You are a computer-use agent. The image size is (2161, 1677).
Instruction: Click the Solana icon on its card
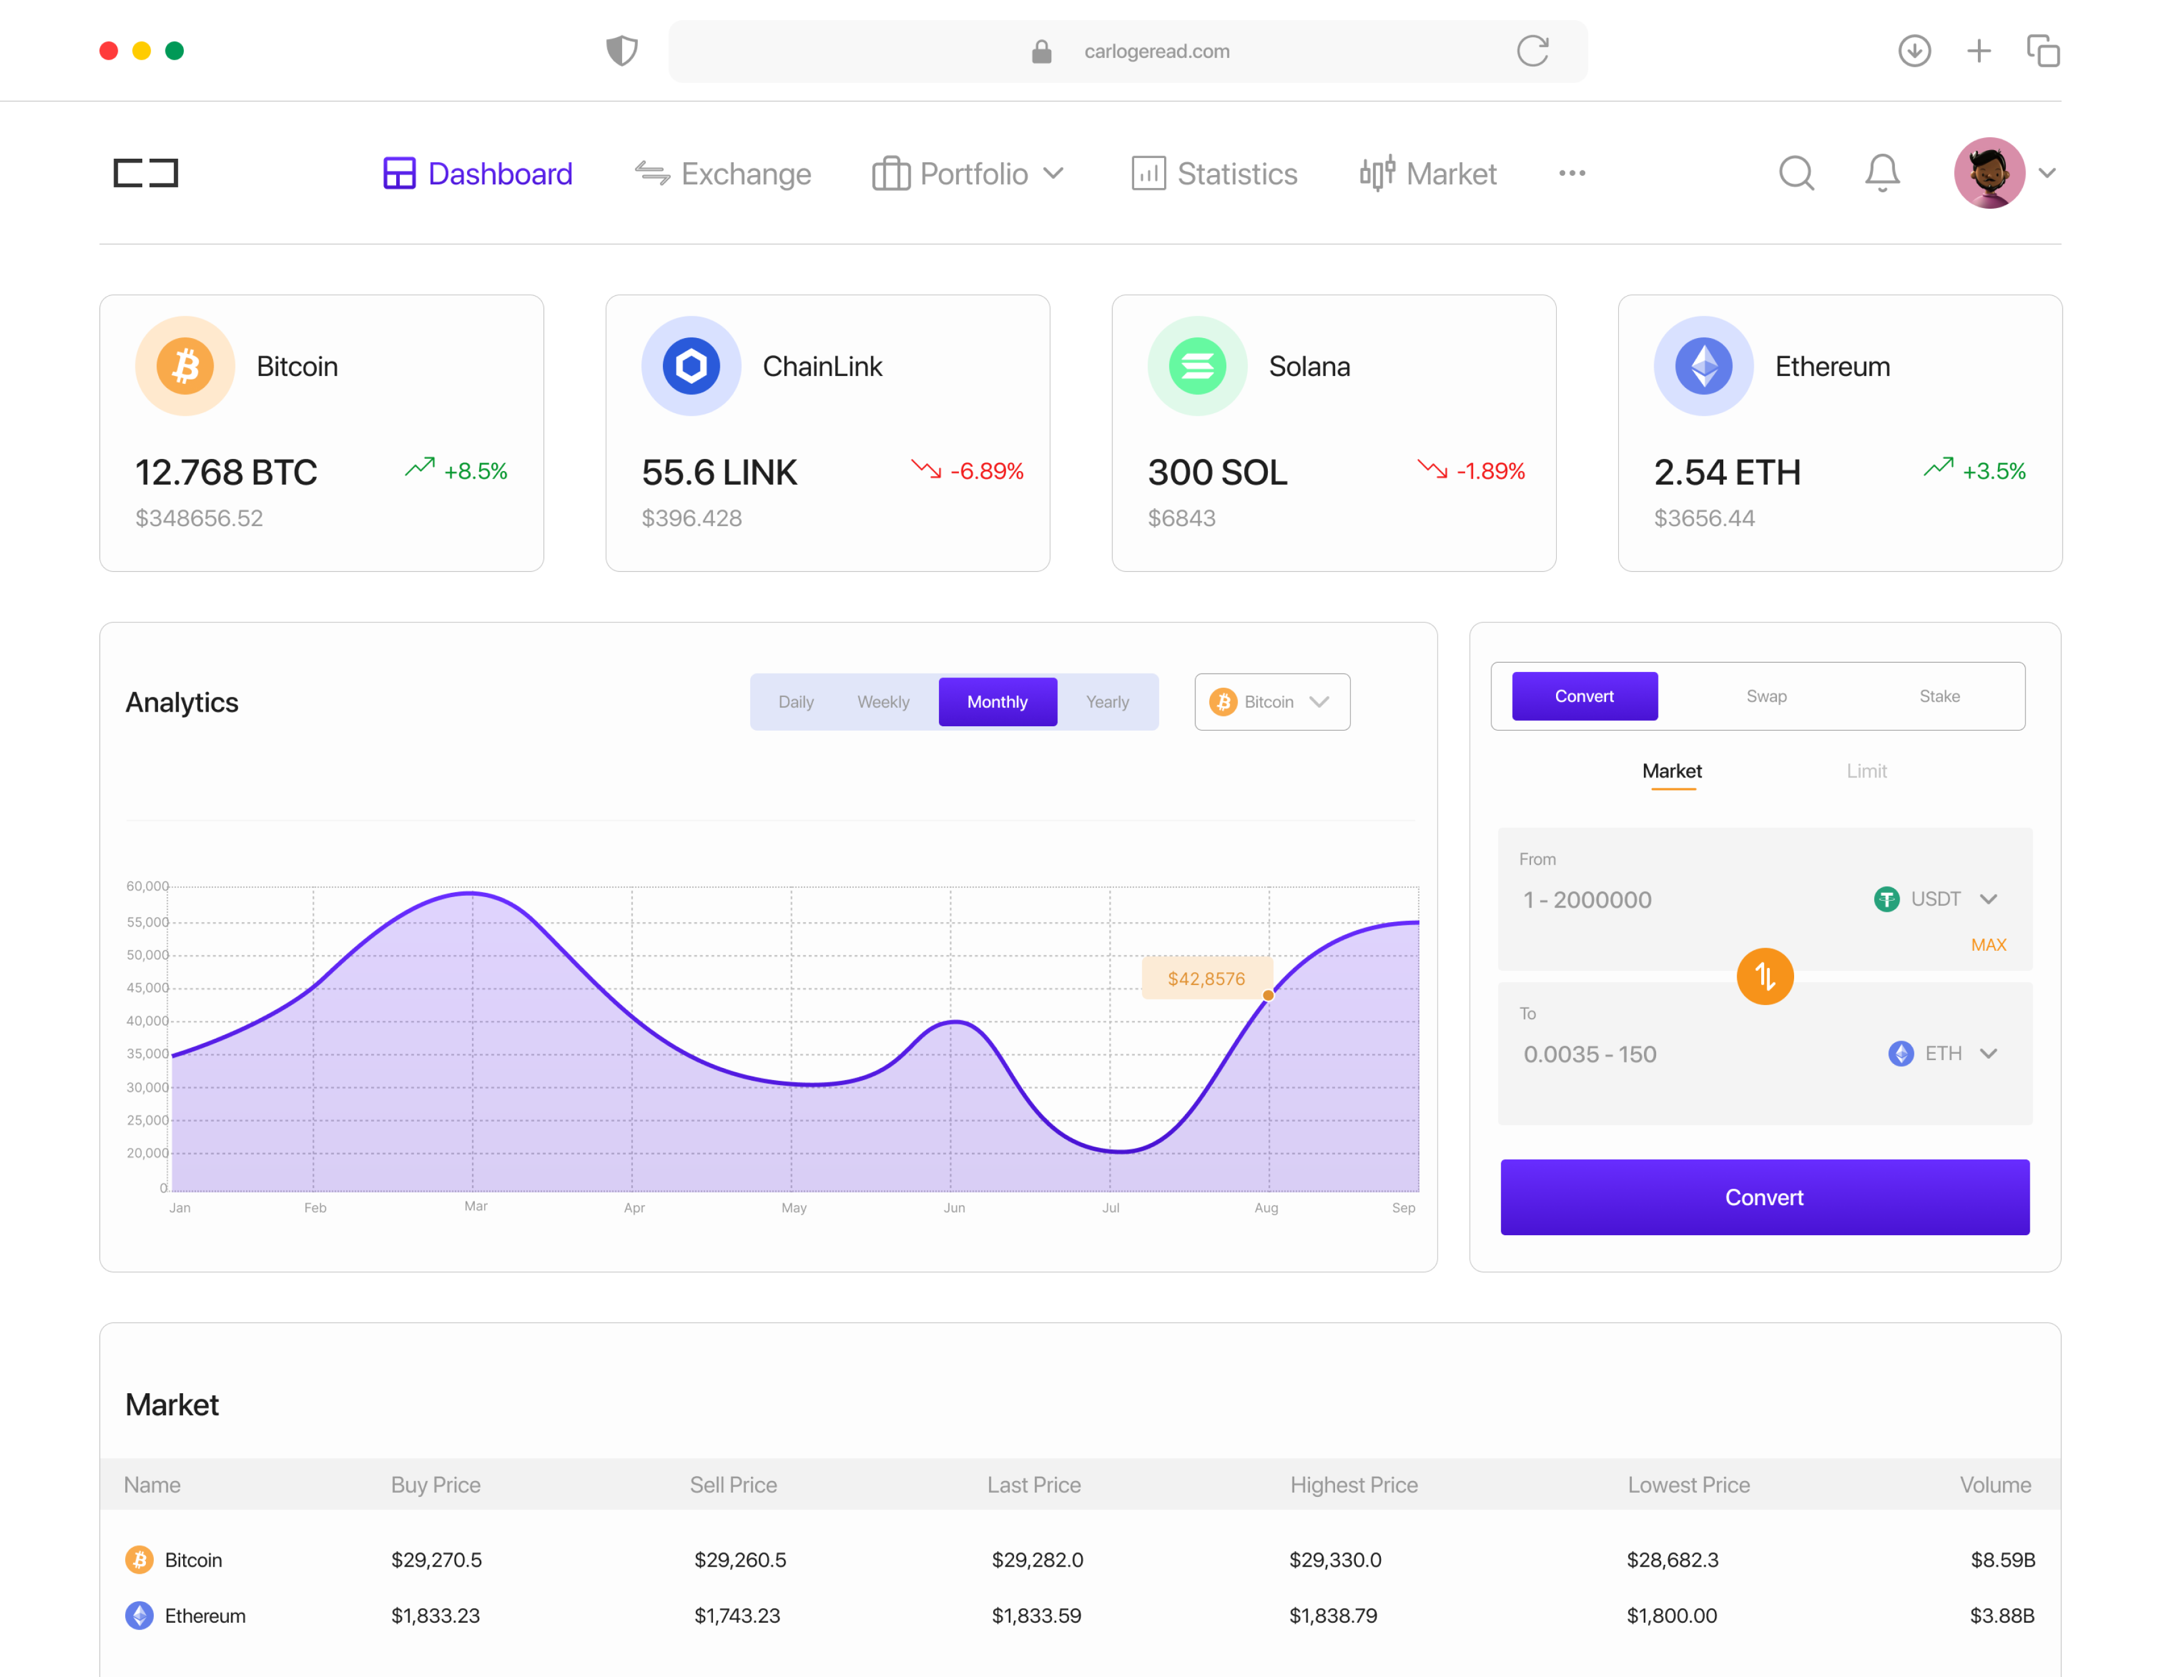pyautogui.click(x=1197, y=365)
